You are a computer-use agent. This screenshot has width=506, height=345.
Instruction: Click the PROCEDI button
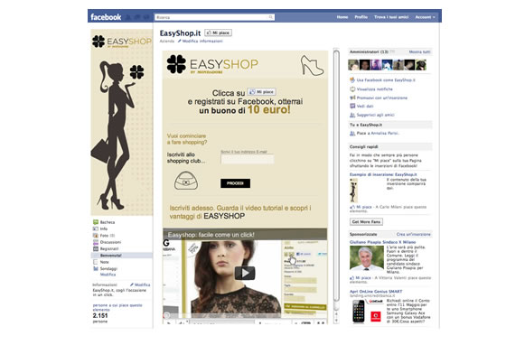pyautogui.click(x=235, y=183)
